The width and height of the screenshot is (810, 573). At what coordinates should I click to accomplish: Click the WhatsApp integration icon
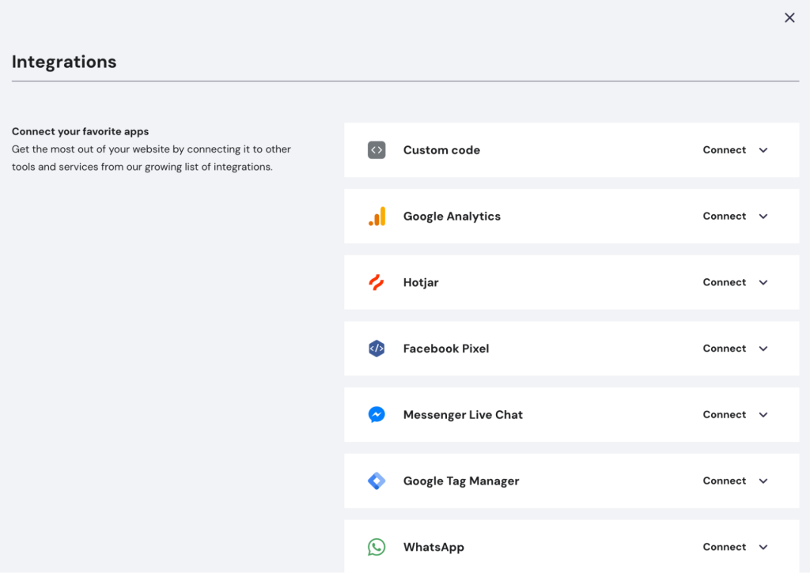(x=377, y=546)
